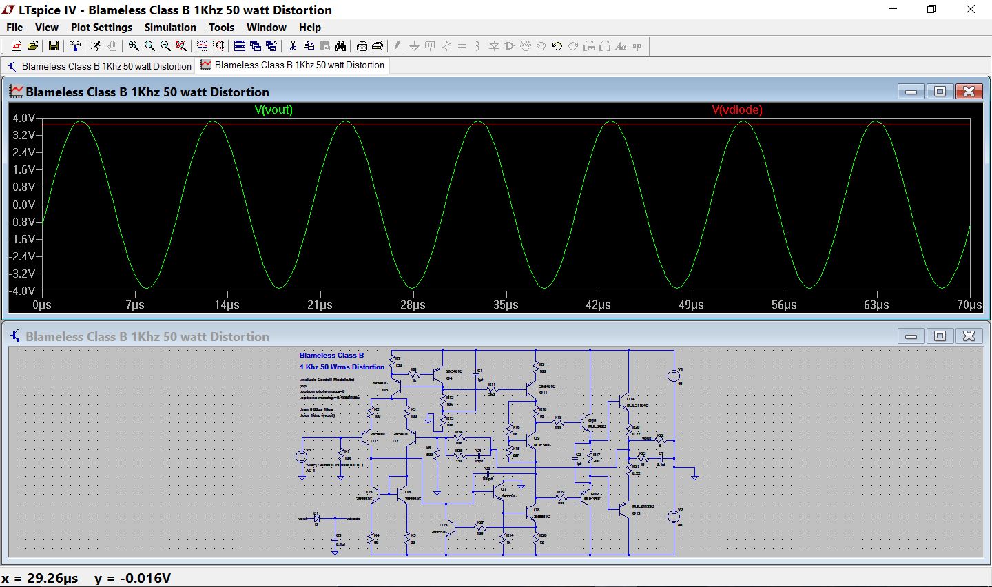Zoom in with the plus magnifier
This screenshot has width=992, height=587.
[x=134, y=46]
